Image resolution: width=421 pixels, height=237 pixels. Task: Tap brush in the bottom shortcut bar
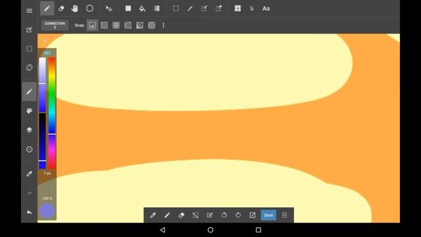point(167,215)
